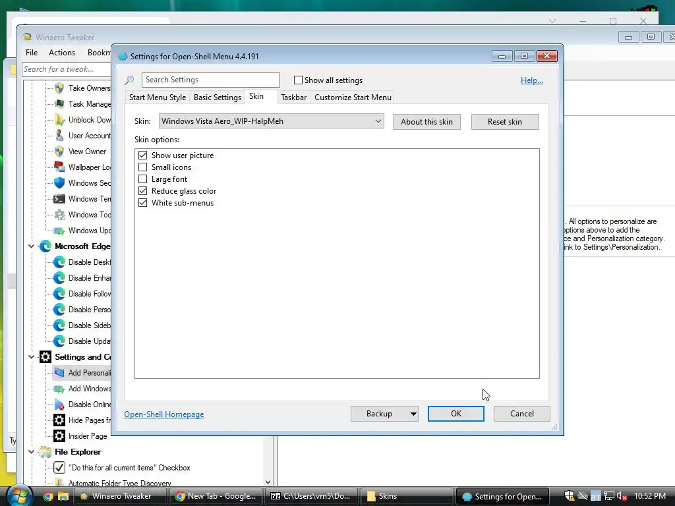Switch to Taskbar tab

click(x=293, y=98)
